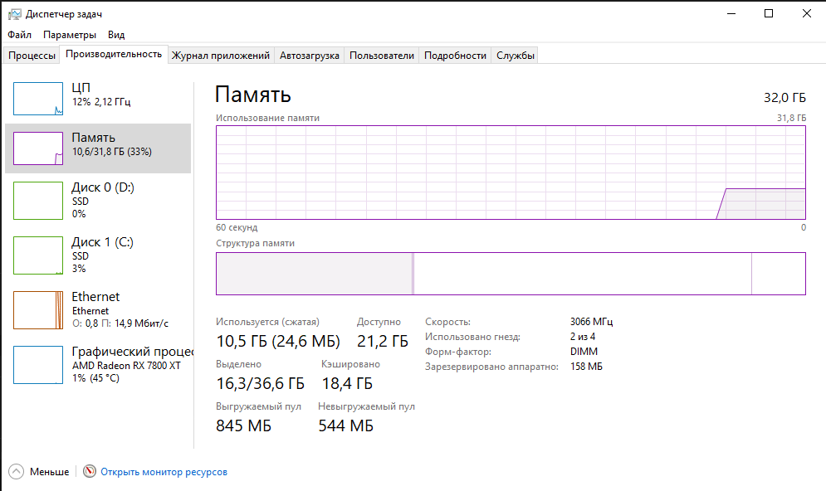Go to the Автозагрузка tab

(310, 56)
